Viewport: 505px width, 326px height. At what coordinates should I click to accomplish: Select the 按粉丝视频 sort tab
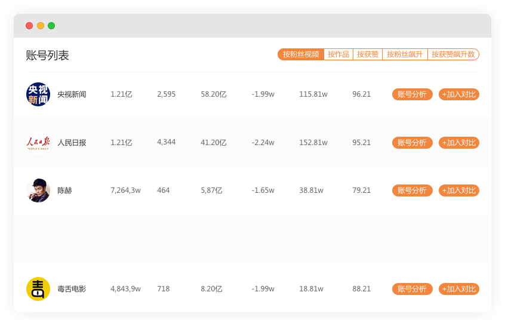[301, 54]
